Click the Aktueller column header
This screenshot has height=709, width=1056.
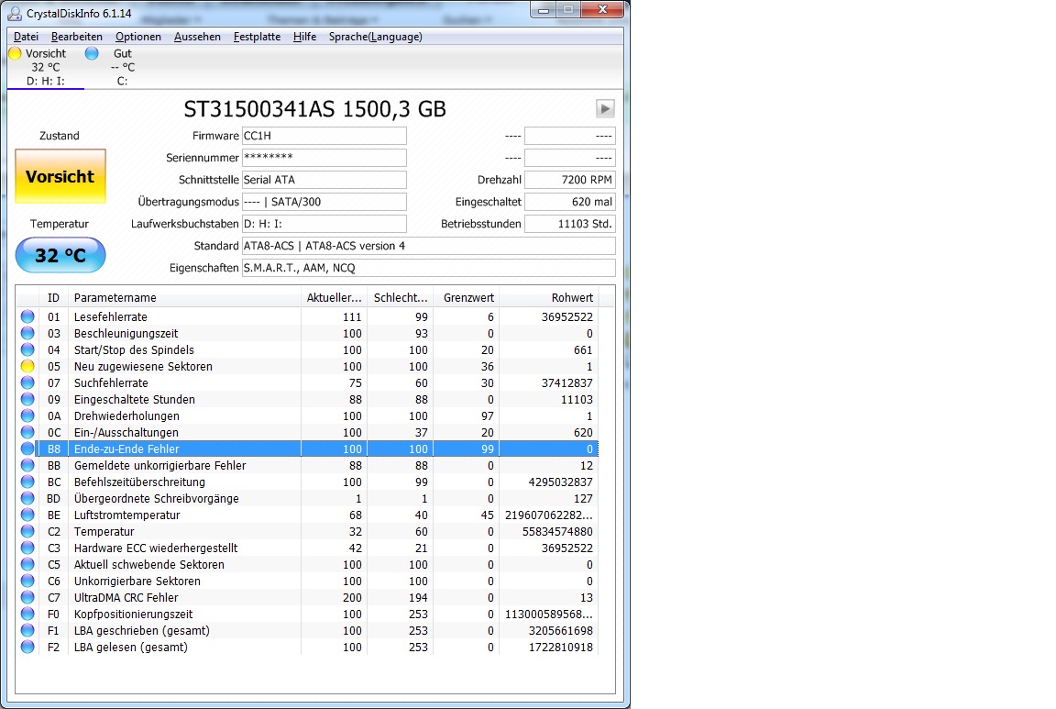(x=334, y=298)
